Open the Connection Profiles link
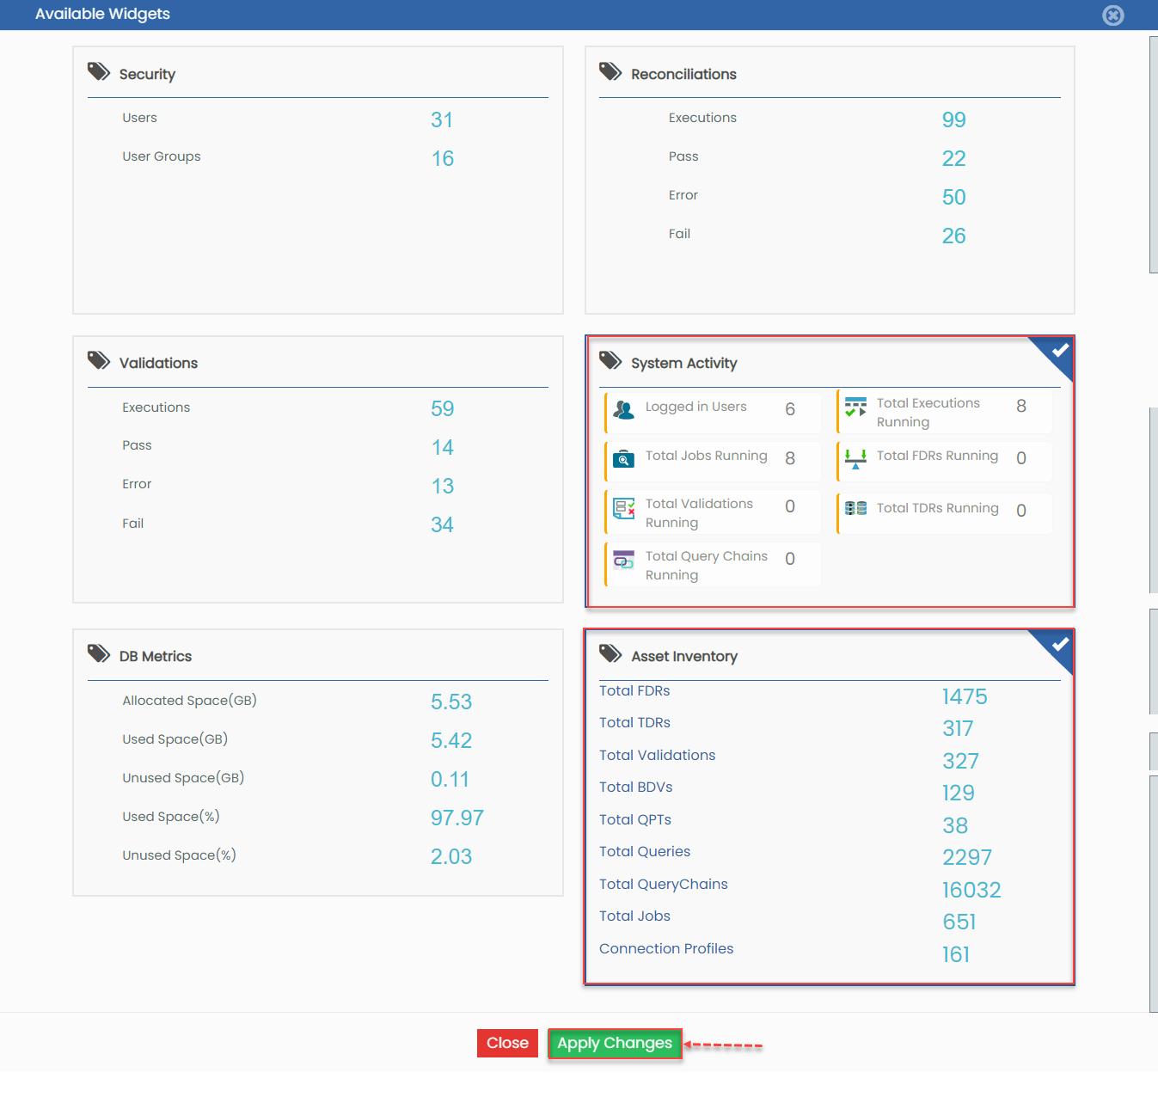 point(666,949)
